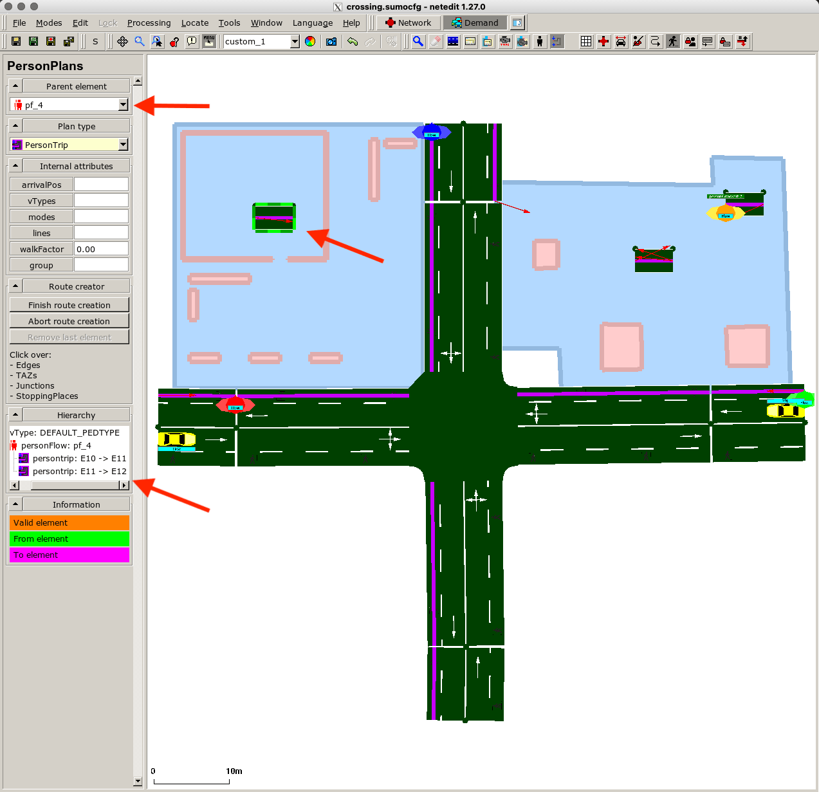Select persontrip: E10 -> E11 in Hierarchy
819x792 pixels.
coord(79,458)
